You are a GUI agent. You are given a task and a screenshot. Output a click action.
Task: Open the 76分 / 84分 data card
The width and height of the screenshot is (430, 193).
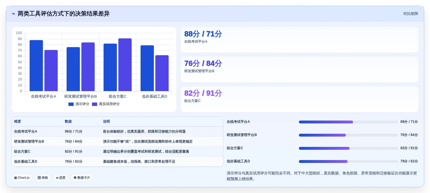299,69
